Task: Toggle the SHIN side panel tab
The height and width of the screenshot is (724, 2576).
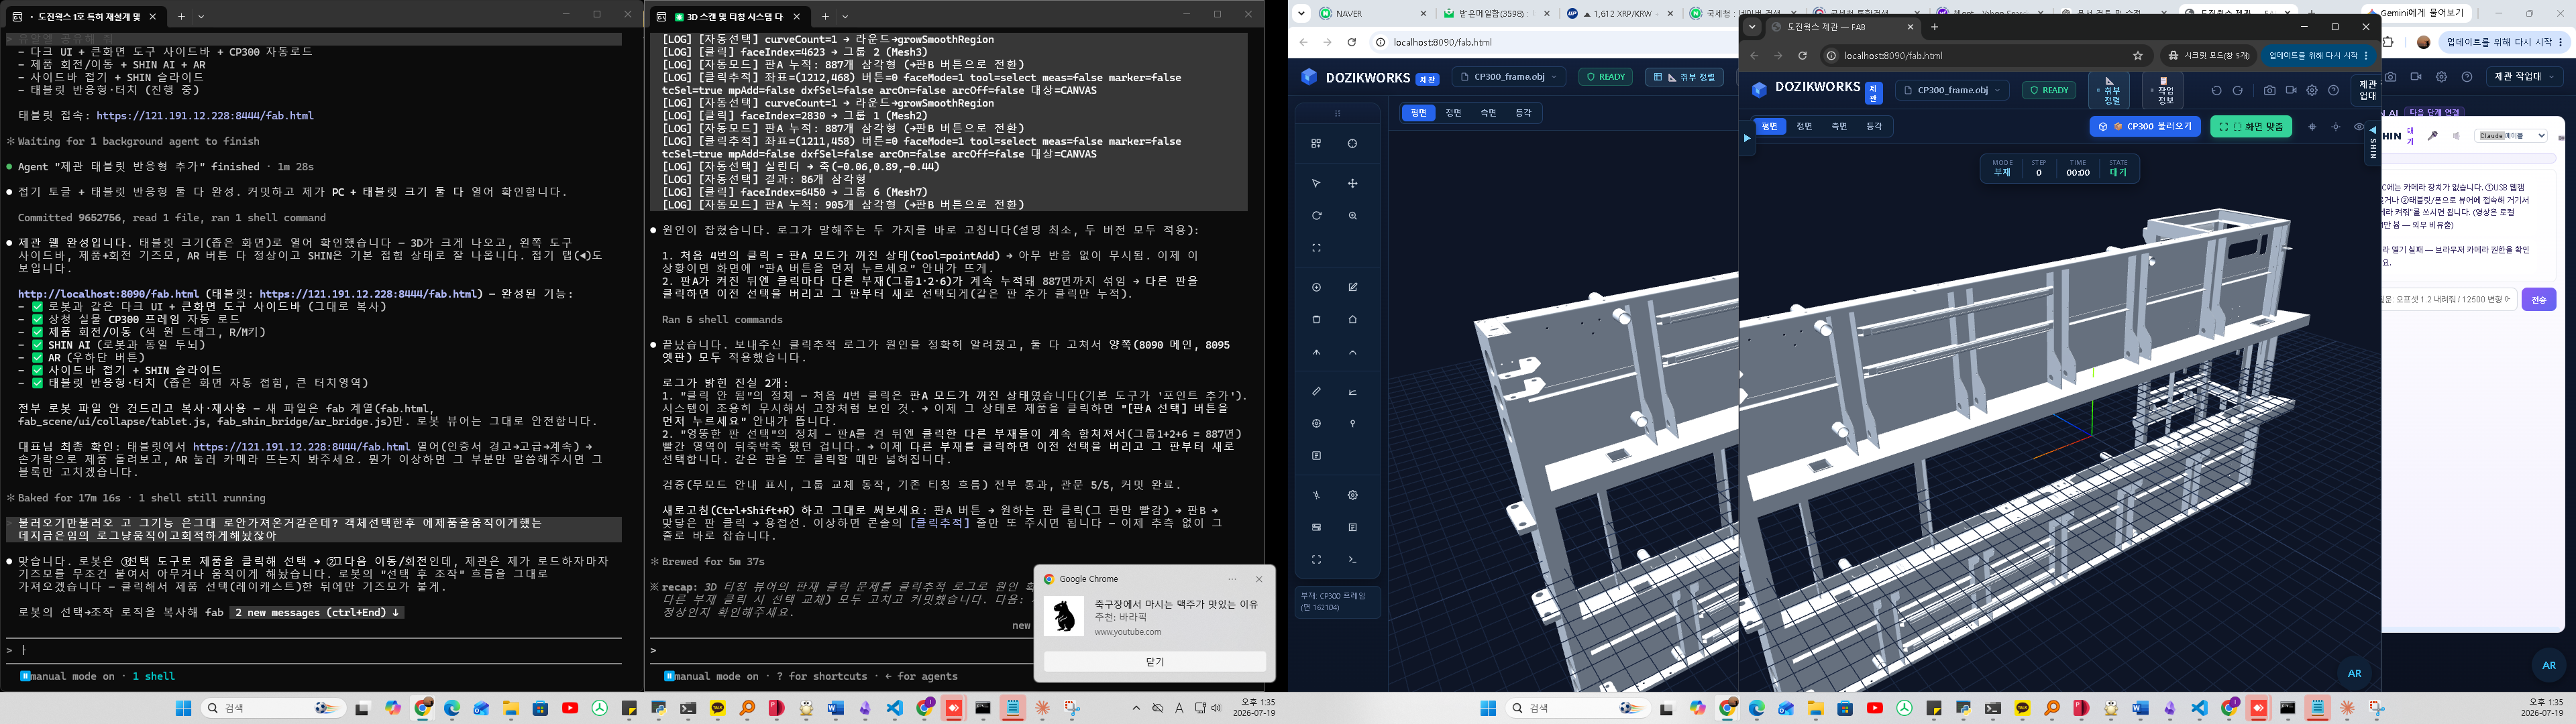Action: pos(2373,142)
